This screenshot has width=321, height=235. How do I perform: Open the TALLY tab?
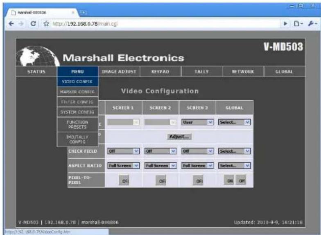(201, 71)
